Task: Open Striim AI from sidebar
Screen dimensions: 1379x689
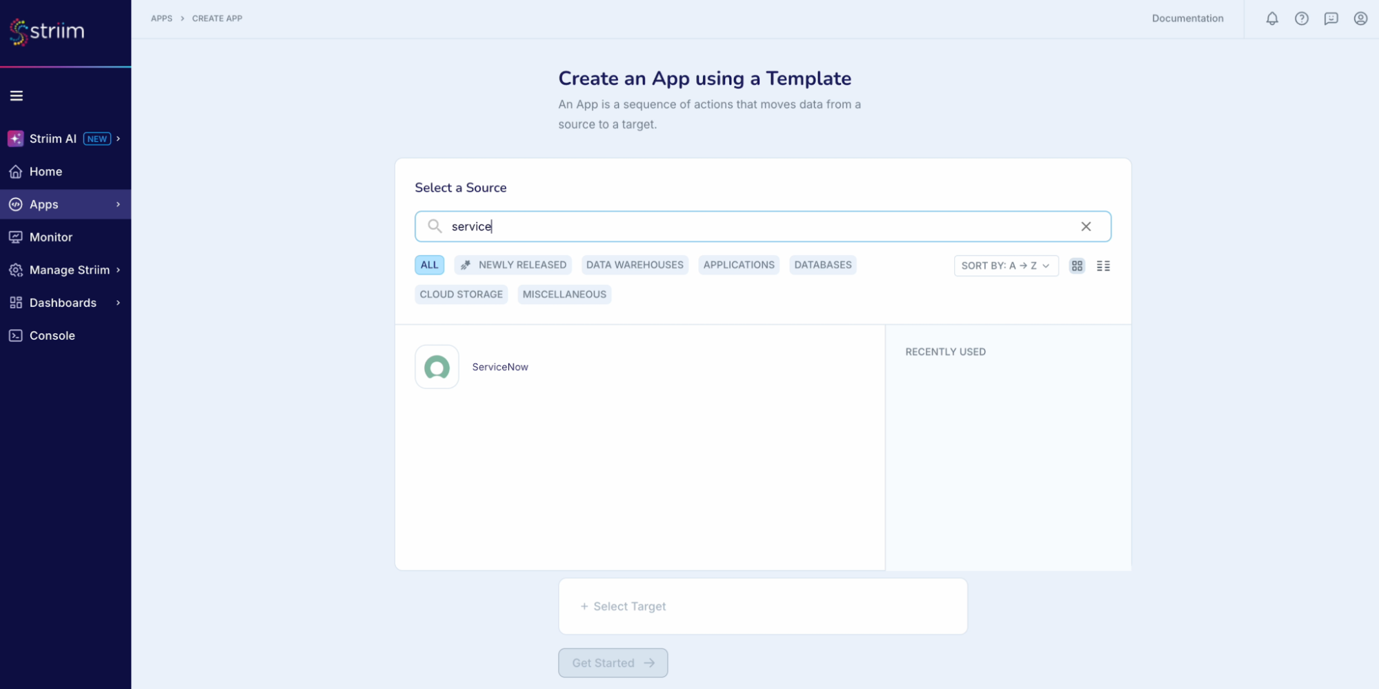Action: 65,139
